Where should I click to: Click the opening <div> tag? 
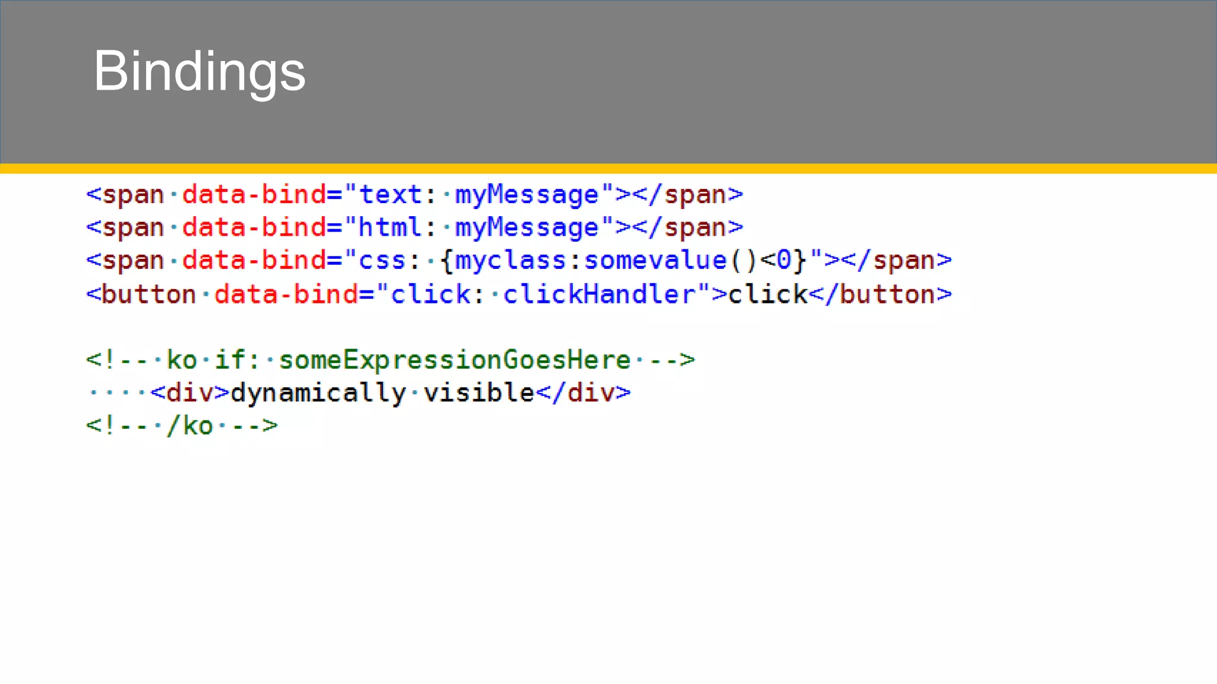[190, 393]
